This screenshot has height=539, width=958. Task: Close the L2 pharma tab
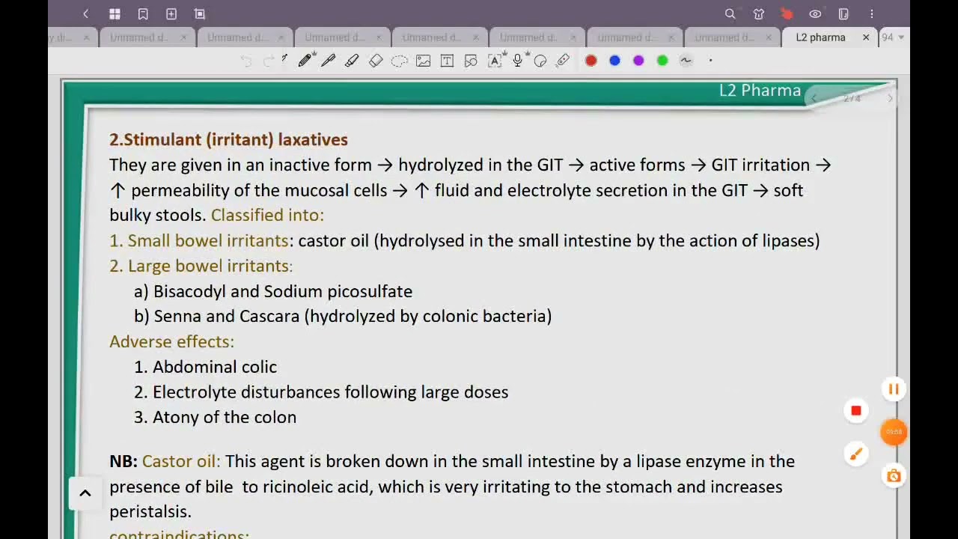point(866,37)
